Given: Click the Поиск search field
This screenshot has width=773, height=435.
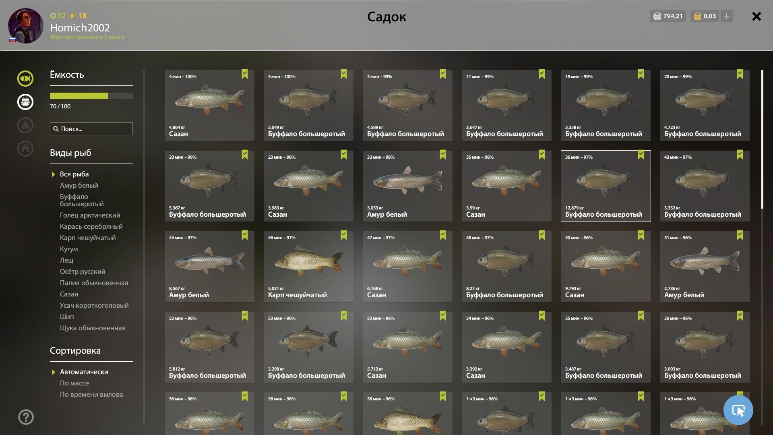Looking at the screenshot, I should [x=91, y=129].
